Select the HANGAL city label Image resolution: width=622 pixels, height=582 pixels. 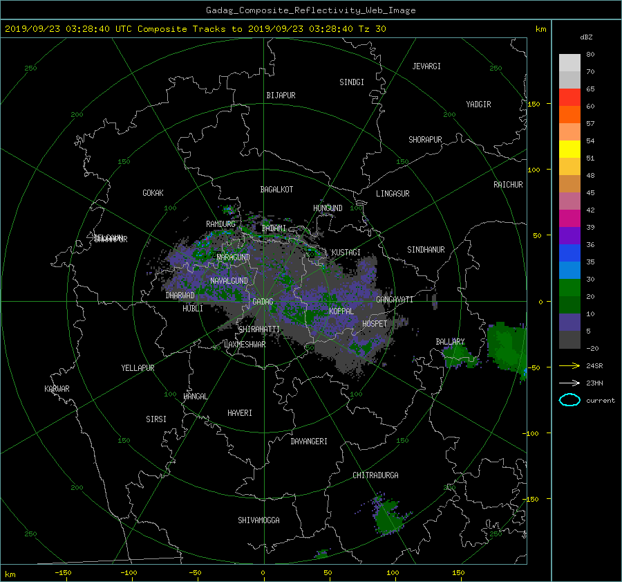coord(195,397)
